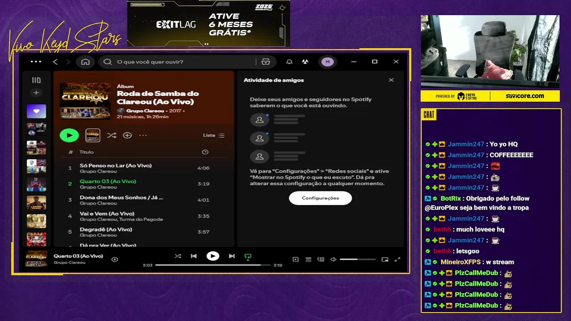Viewport: 571px width, 321px height.
Task: Seek on the song progress bar
Action: [213, 265]
